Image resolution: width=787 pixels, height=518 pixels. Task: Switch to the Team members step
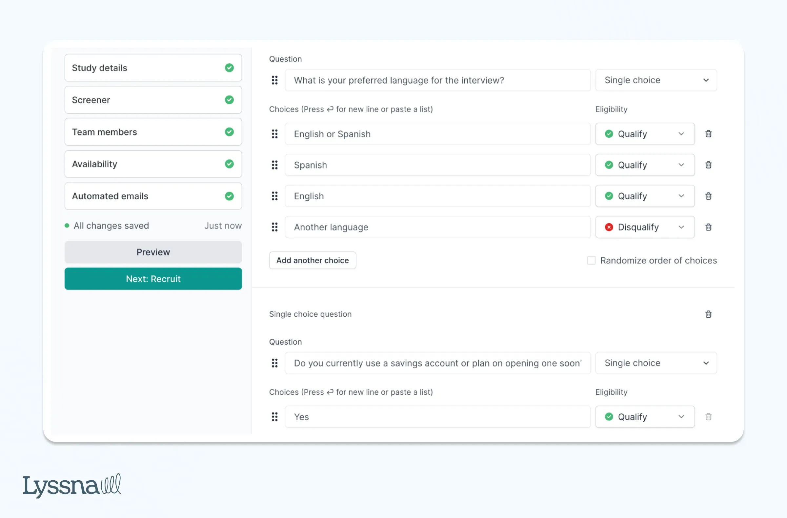click(153, 132)
